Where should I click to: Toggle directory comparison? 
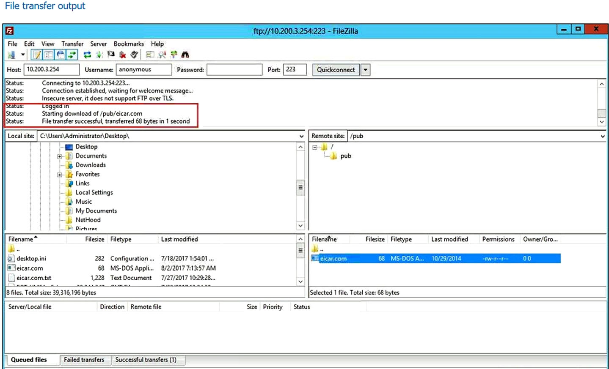point(162,55)
